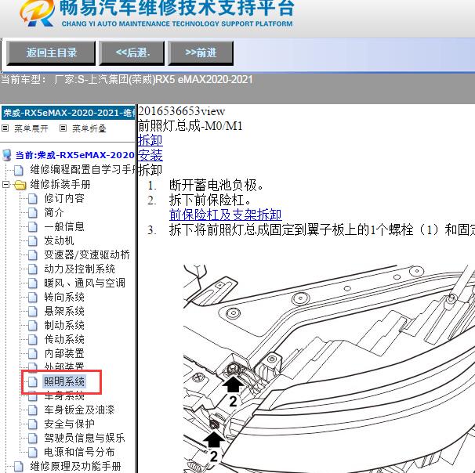The width and height of the screenshot is (475, 473).
Task: Click the page icon next to 动力及控制系统
Action: [33, 269]
